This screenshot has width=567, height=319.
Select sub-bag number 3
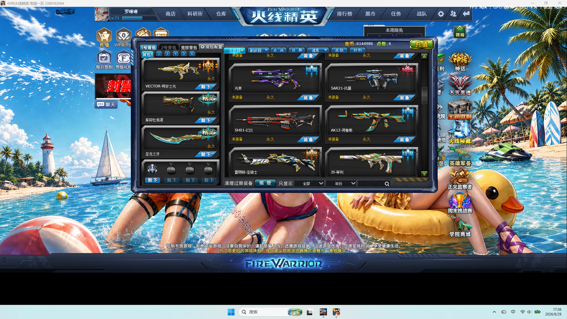pos(167,54)
